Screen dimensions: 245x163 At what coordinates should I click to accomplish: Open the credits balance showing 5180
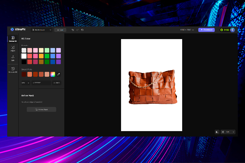tap(225, 30)
